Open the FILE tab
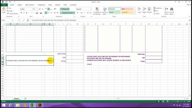The width and height of the screenshot is (192, 108). click(4, 5)
